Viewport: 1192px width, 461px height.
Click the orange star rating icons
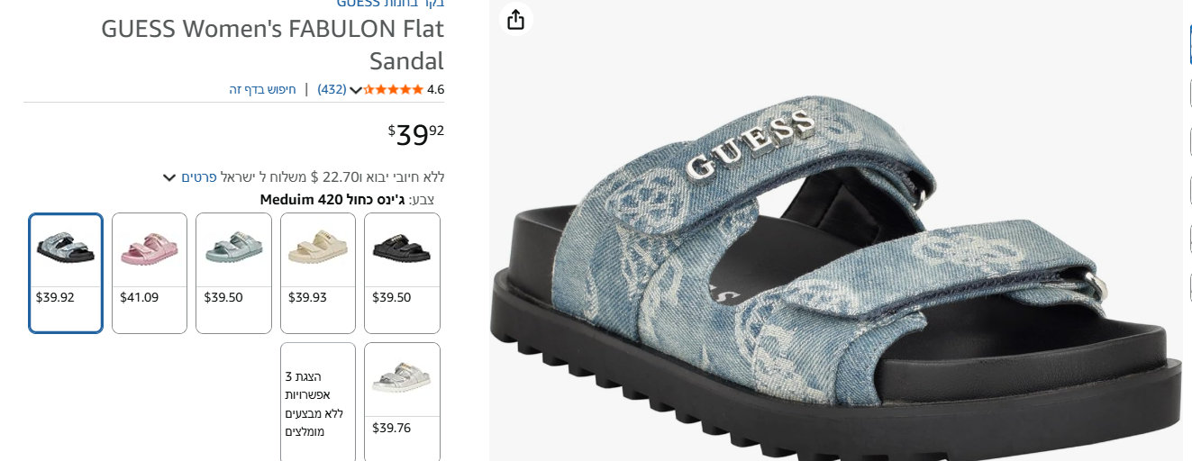[x=393, y=89]
